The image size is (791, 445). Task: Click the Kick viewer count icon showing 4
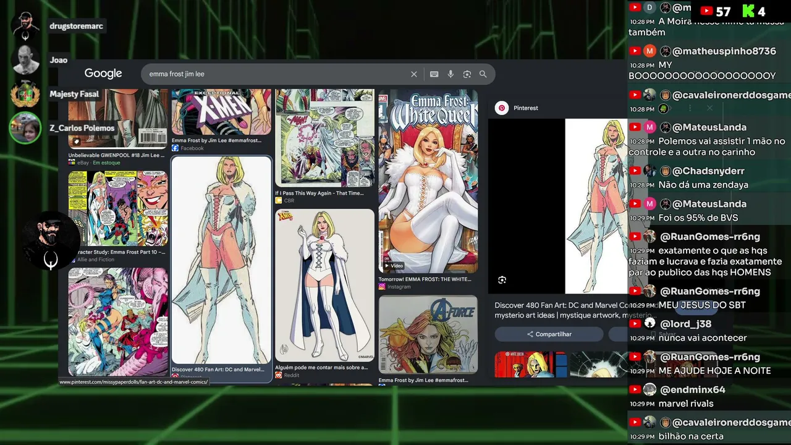748,11
